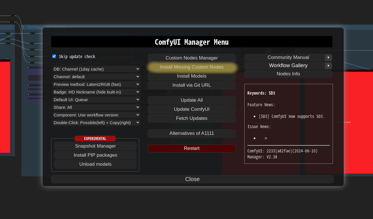Click the red Restart button
Viewport: 373px width, 219px height.
point(192,148)
